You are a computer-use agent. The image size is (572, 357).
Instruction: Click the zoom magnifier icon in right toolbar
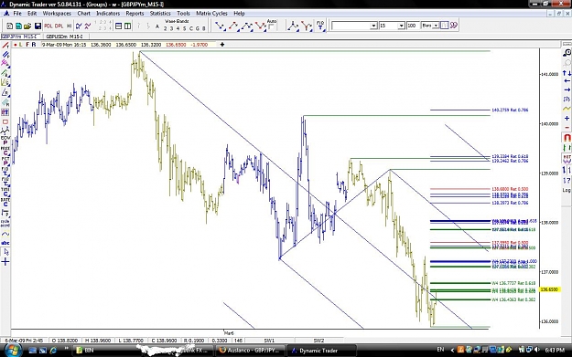[567, 53]
